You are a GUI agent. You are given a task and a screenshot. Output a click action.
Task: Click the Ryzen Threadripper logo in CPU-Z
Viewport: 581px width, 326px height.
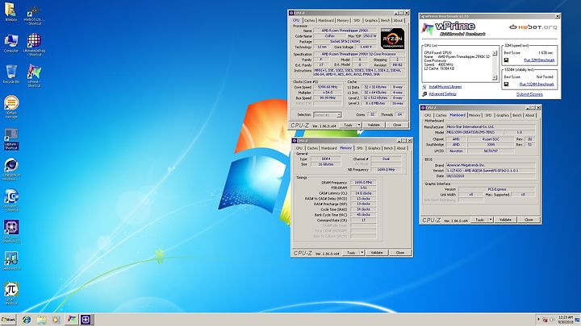pyautogui.click(x=392, y=39)
